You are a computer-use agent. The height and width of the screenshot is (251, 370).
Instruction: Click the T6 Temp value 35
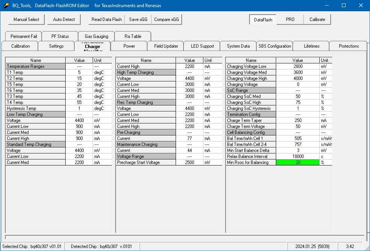point(79,90)
